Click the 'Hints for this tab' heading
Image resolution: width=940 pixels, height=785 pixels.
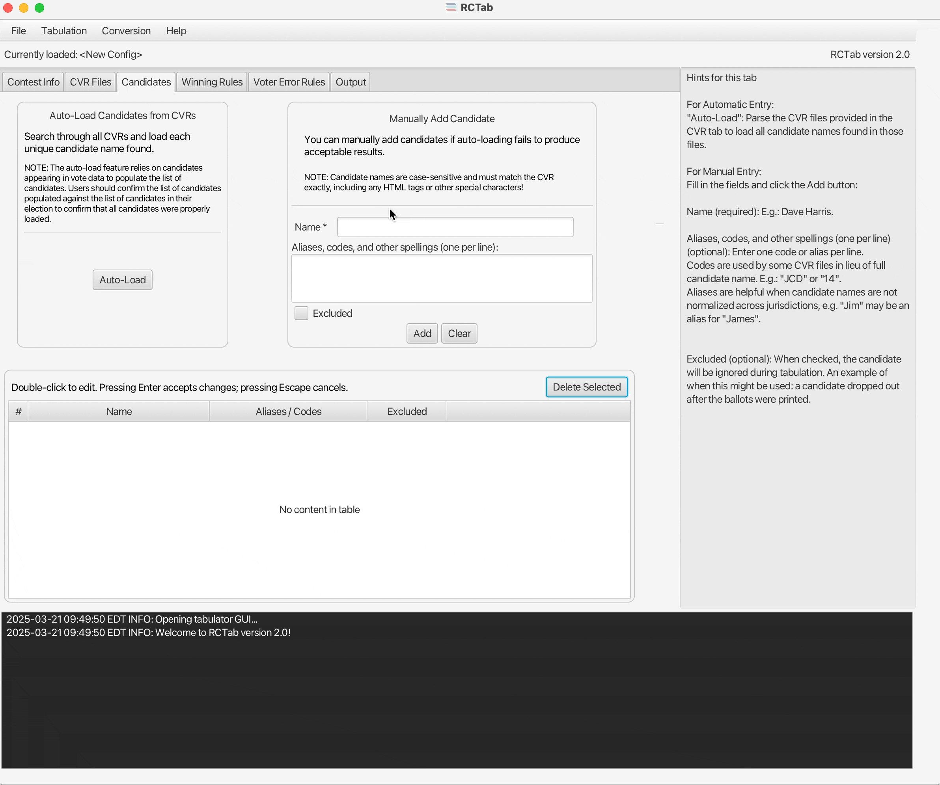(722, 78)
